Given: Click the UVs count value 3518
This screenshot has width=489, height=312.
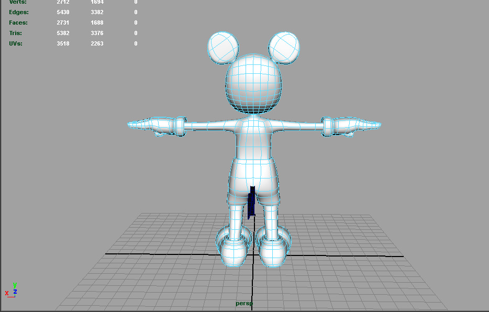Looking at the screenshot, I should tap(63, 43).
